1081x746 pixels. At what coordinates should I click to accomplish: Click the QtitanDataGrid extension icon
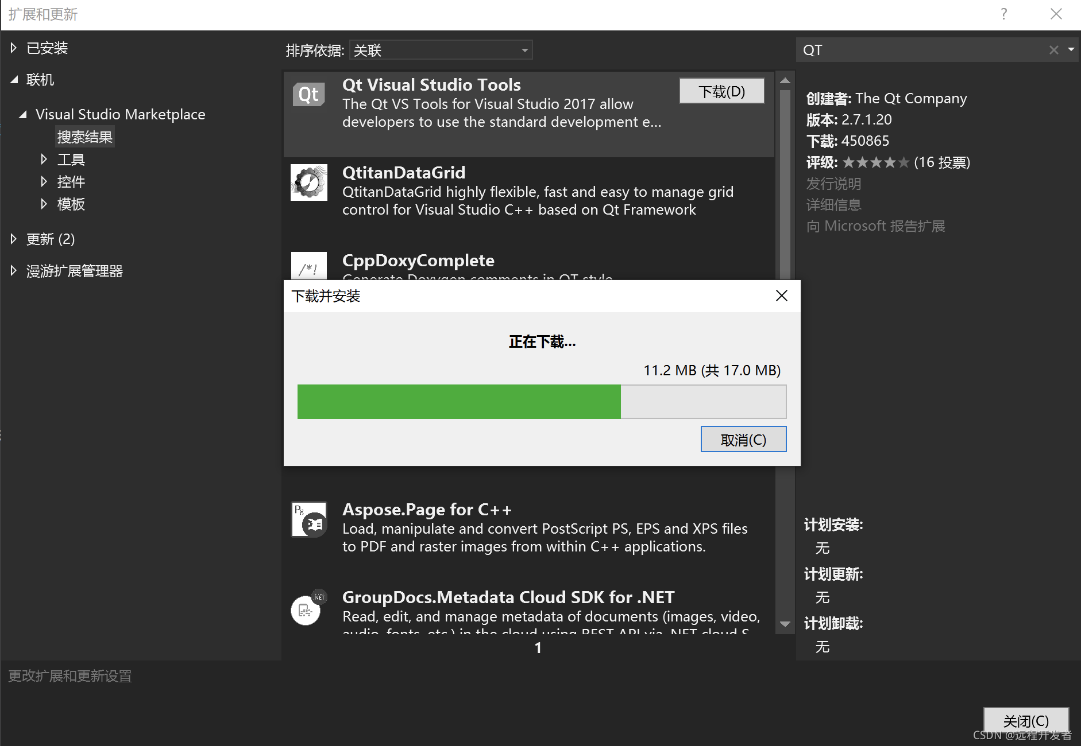[309, 182]
